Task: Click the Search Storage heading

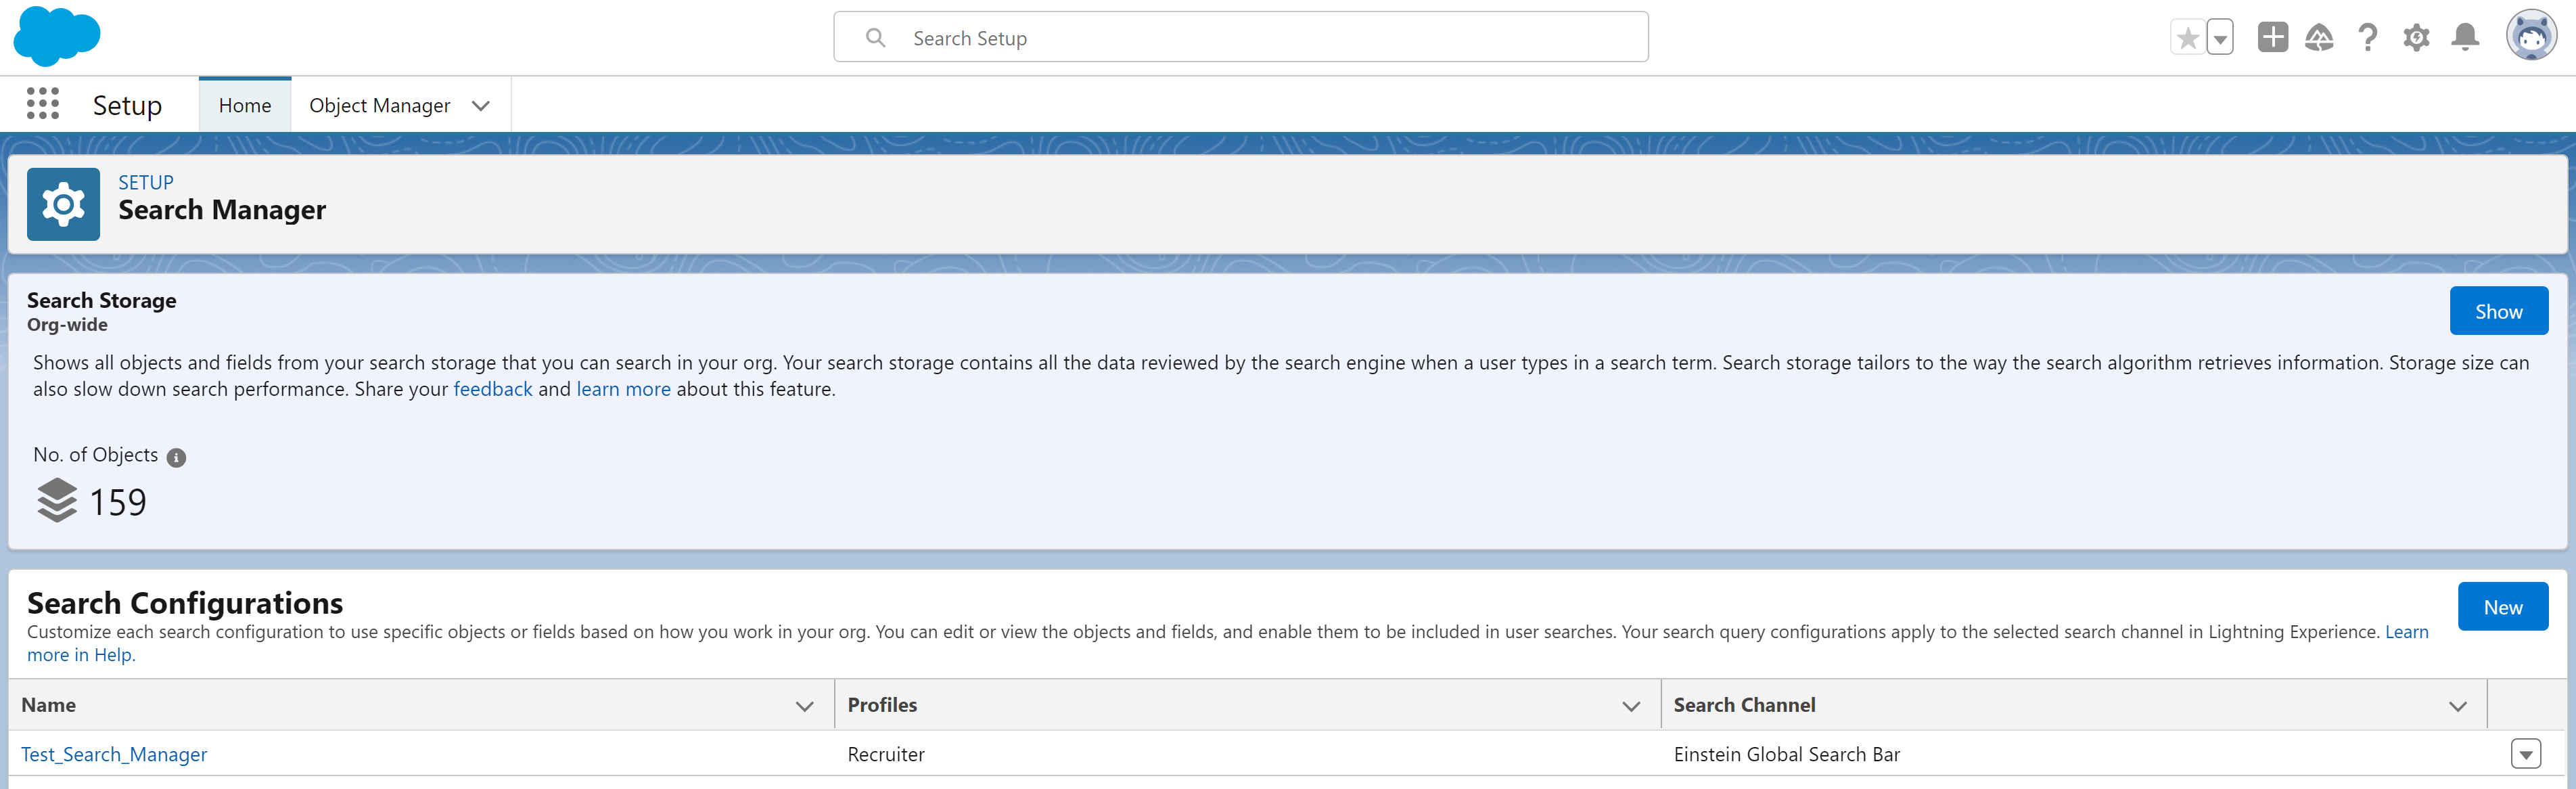Action: (x=101, y=300)
